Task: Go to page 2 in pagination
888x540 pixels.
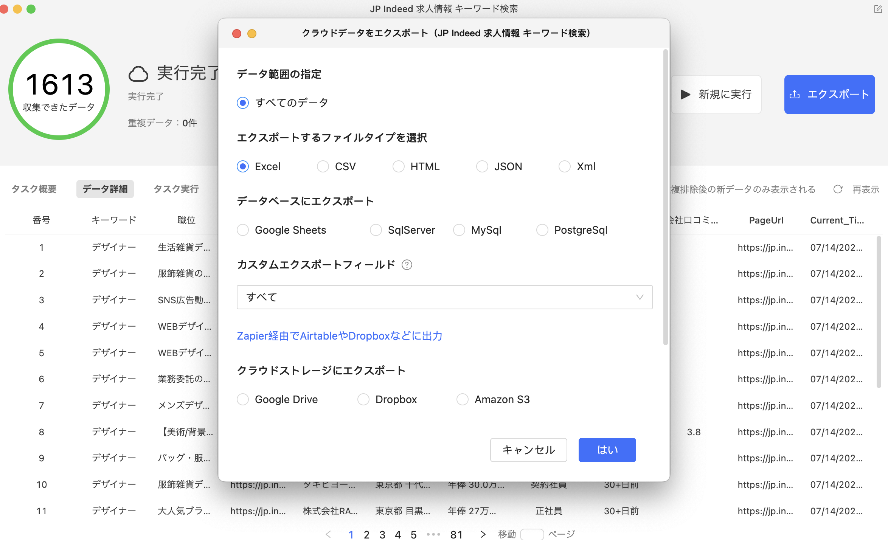Action: pyautogui.click(x=366, y=534)
